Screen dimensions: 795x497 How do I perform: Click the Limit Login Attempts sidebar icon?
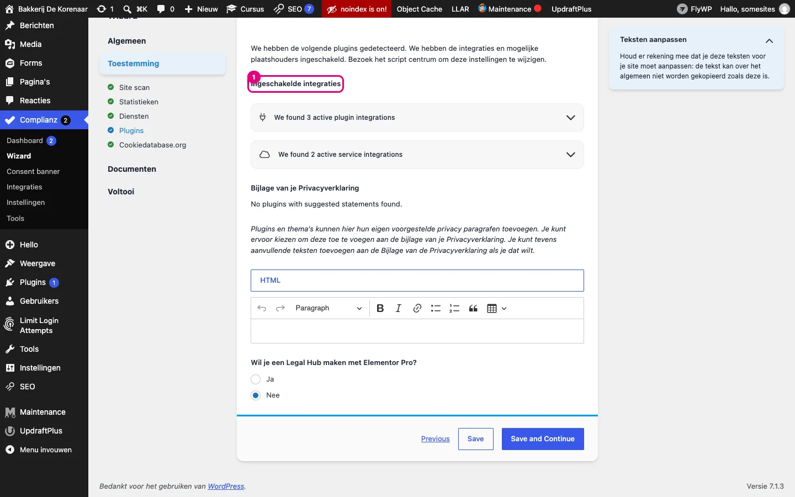(9, 325)
